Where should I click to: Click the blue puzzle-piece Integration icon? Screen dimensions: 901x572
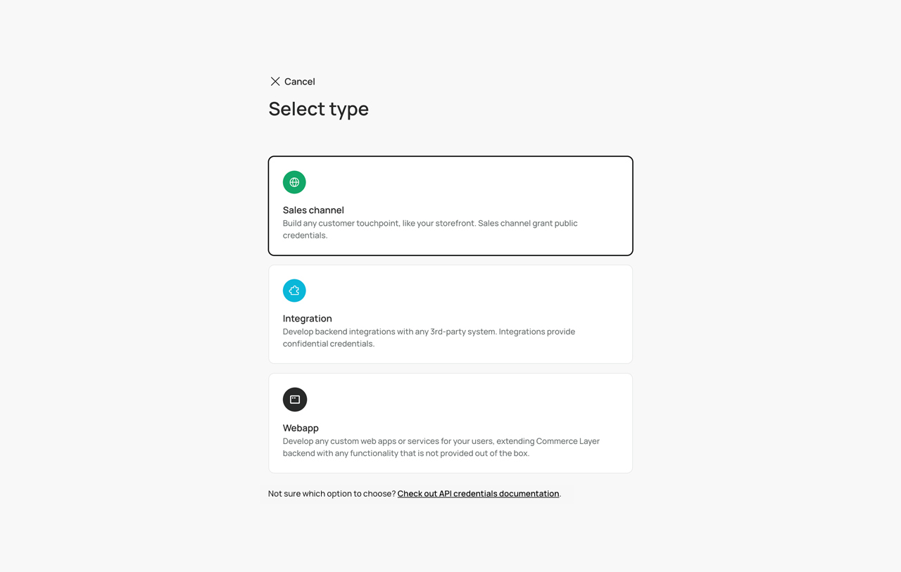click(294, 291)
